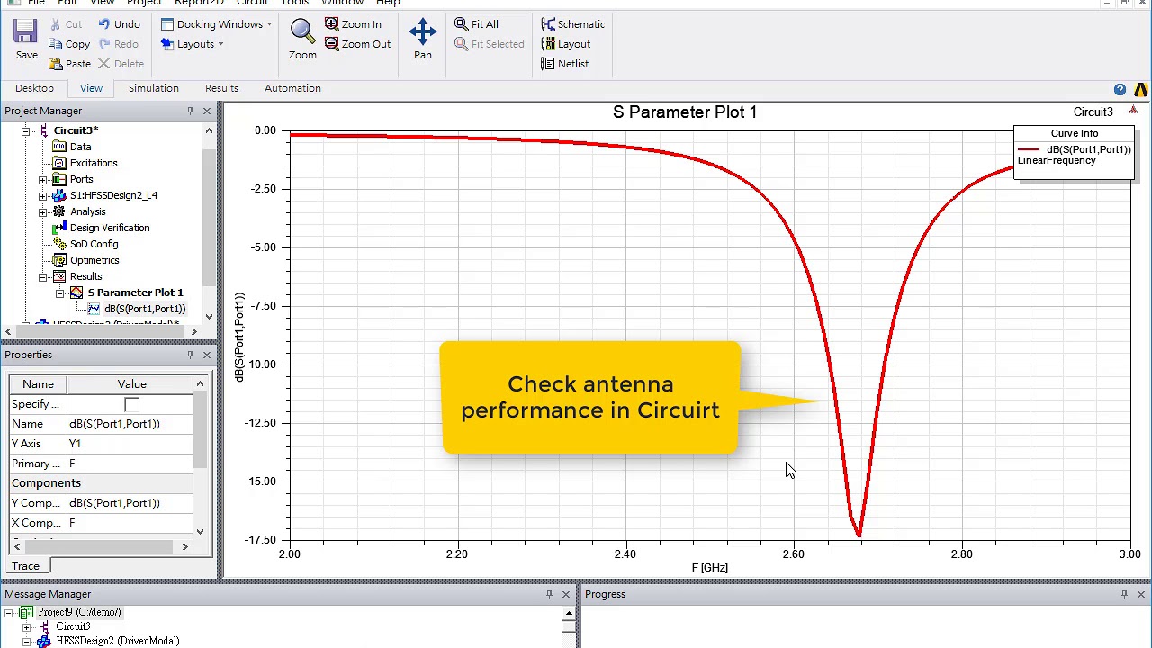Open the Layouts dropdown
1152x648 pixels.
coord(192,44)
